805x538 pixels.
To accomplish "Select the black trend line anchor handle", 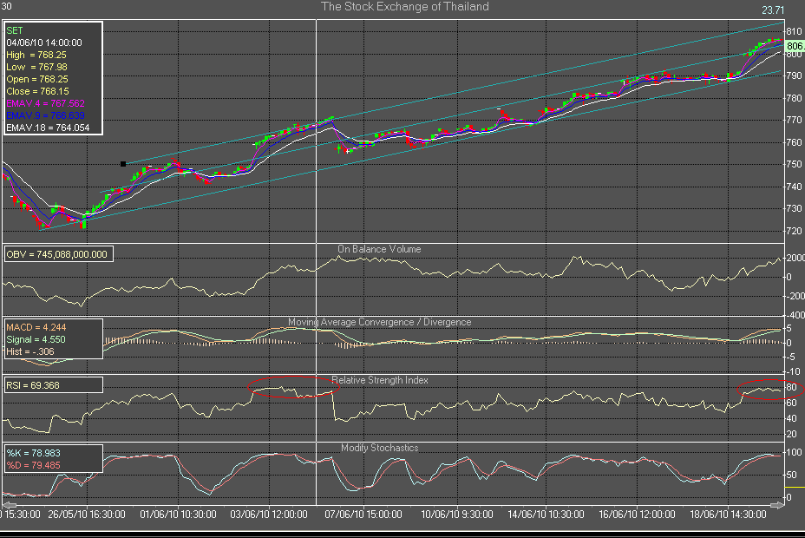I will coord(123,164).
